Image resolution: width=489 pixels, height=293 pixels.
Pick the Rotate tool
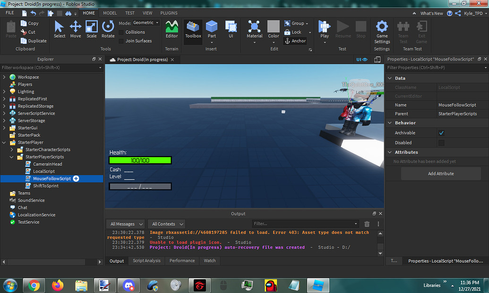pyautogui.click(x=108, y=30)
